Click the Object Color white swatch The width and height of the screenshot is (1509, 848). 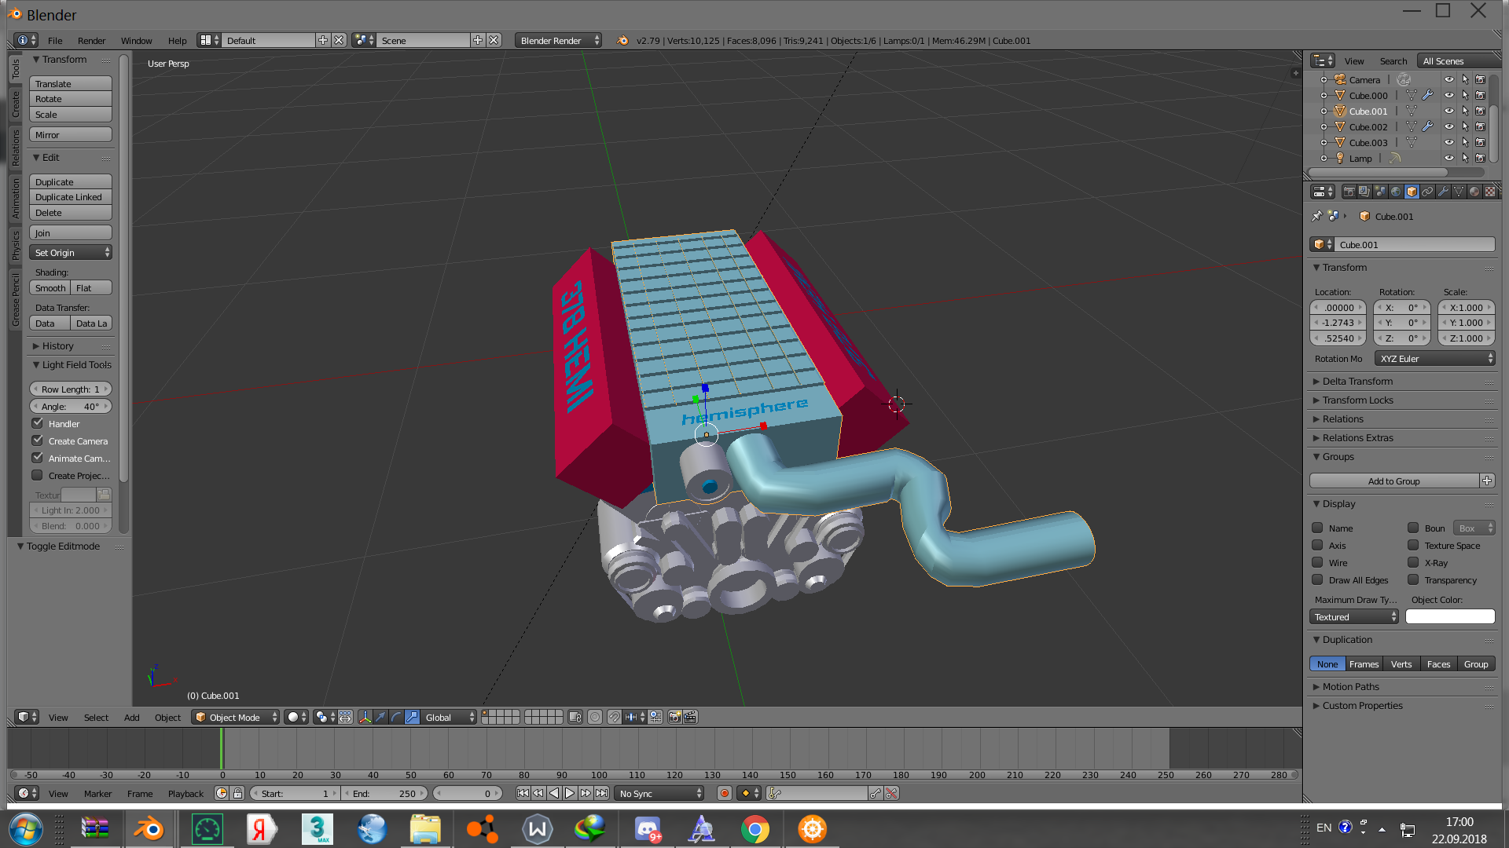[x=1450, y=617]
